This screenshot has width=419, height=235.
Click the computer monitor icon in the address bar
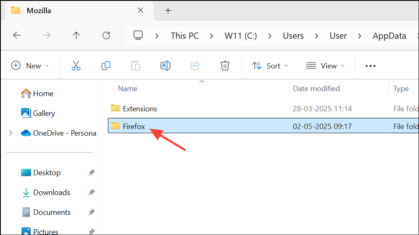138,35
